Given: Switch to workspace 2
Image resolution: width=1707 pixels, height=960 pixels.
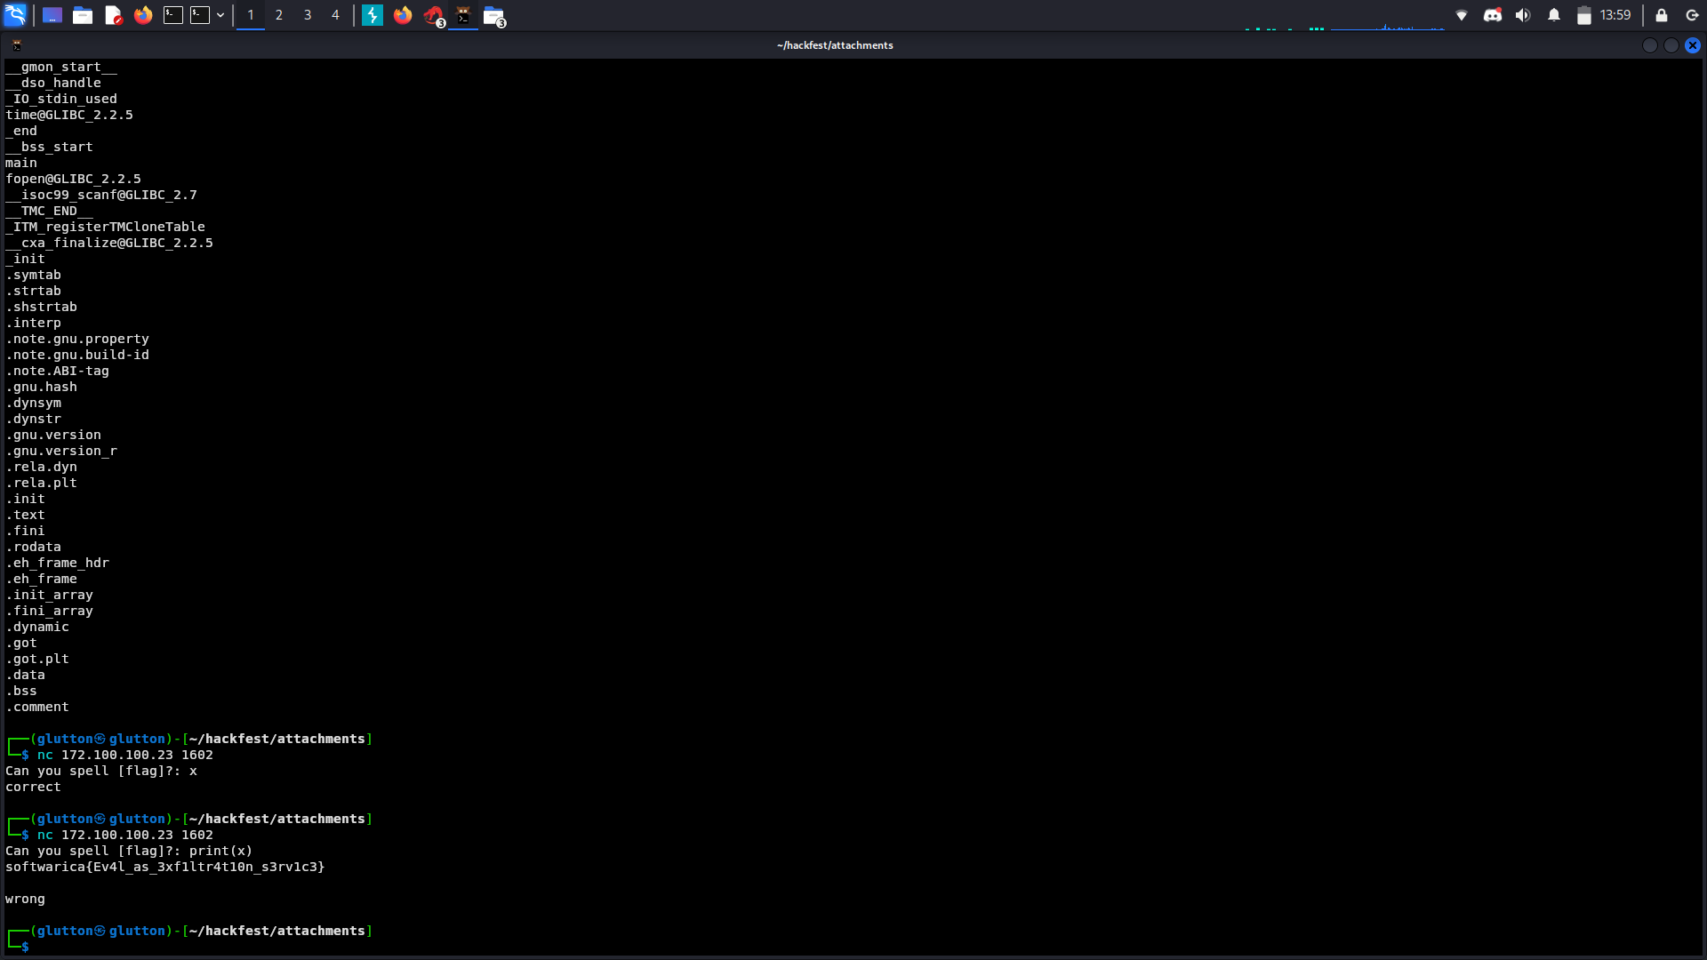Looking at the screenshot, I should (x=278, y=15).
